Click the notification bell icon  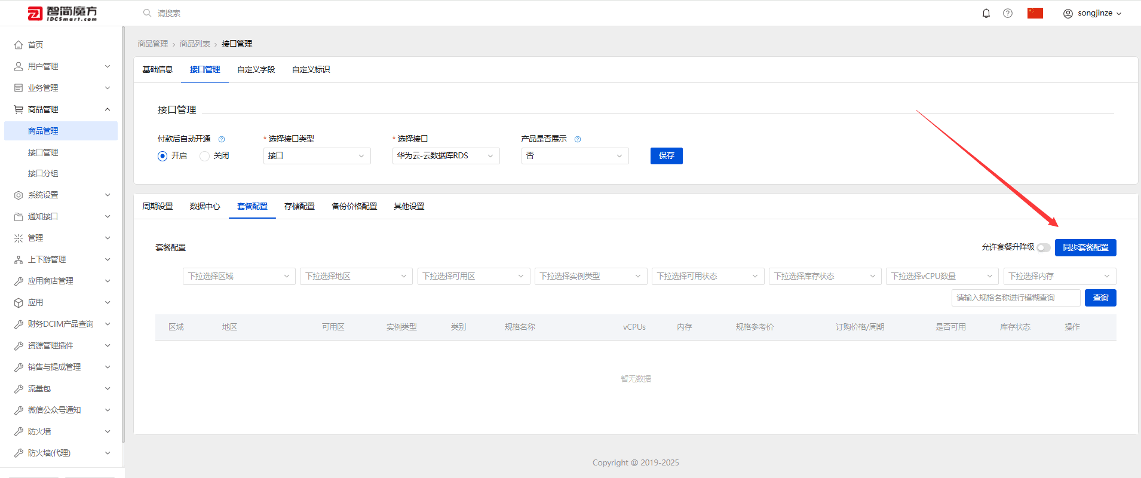(x=986, y=13)
